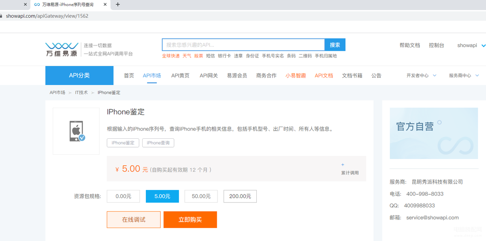Click the 违章 hot search link

pos(238,56)
